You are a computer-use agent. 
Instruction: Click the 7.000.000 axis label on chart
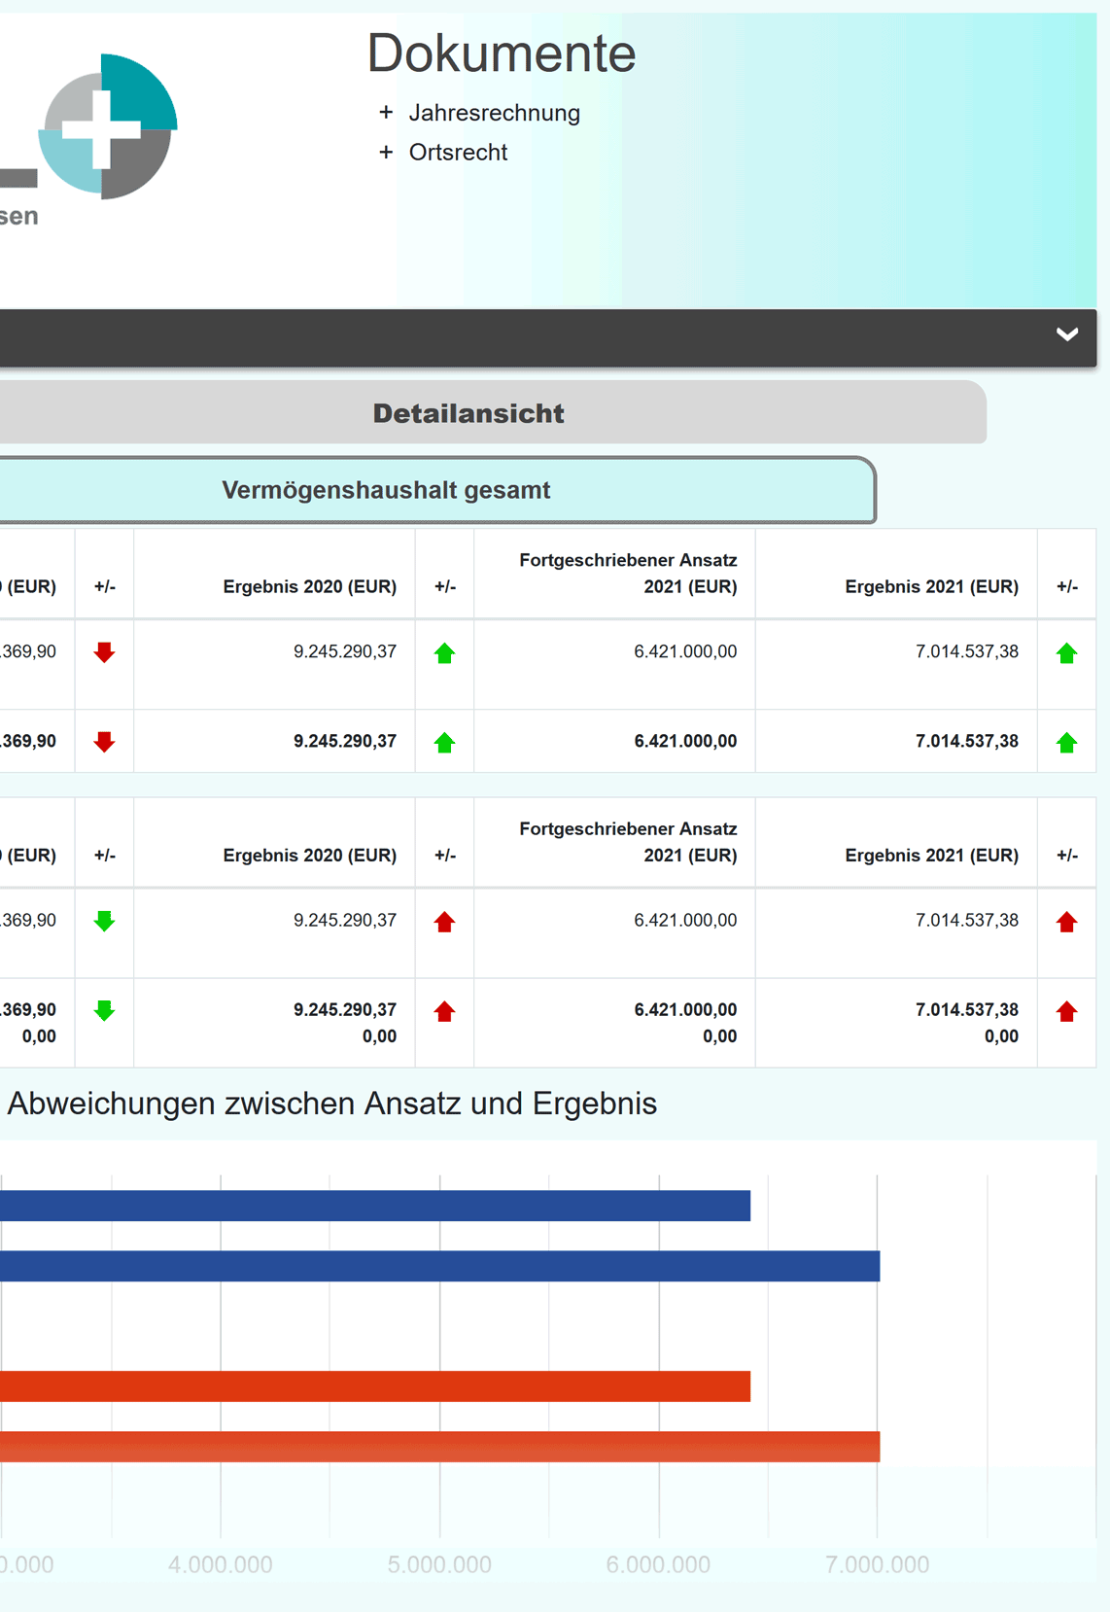point(877,1564)
